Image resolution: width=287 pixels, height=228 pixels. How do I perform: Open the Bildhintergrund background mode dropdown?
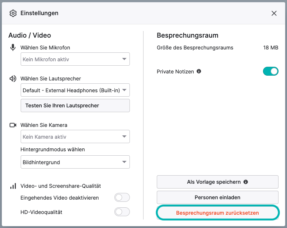point(75,162)
